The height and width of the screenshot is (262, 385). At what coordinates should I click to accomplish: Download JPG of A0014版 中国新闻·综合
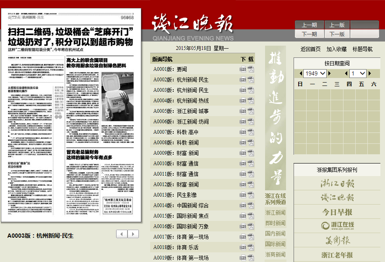pyautogui.click(x=242, y=205)
